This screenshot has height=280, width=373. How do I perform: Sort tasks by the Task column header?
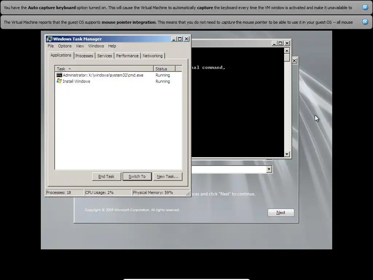click(104, 69)
